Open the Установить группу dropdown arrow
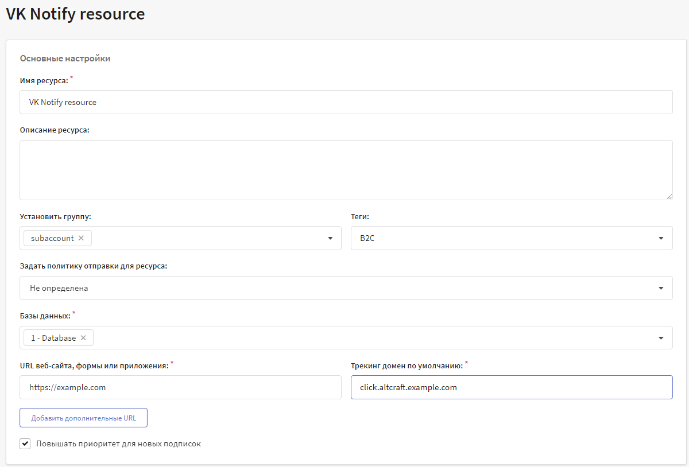 coord(330,238)
